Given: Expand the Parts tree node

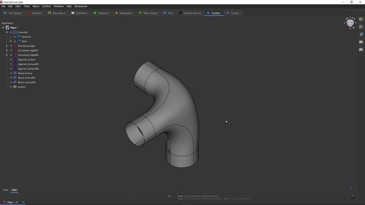Looking at the screenshot, I should 10,42.
